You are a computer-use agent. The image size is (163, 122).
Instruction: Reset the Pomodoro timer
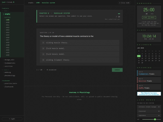[x=153, y=17]
